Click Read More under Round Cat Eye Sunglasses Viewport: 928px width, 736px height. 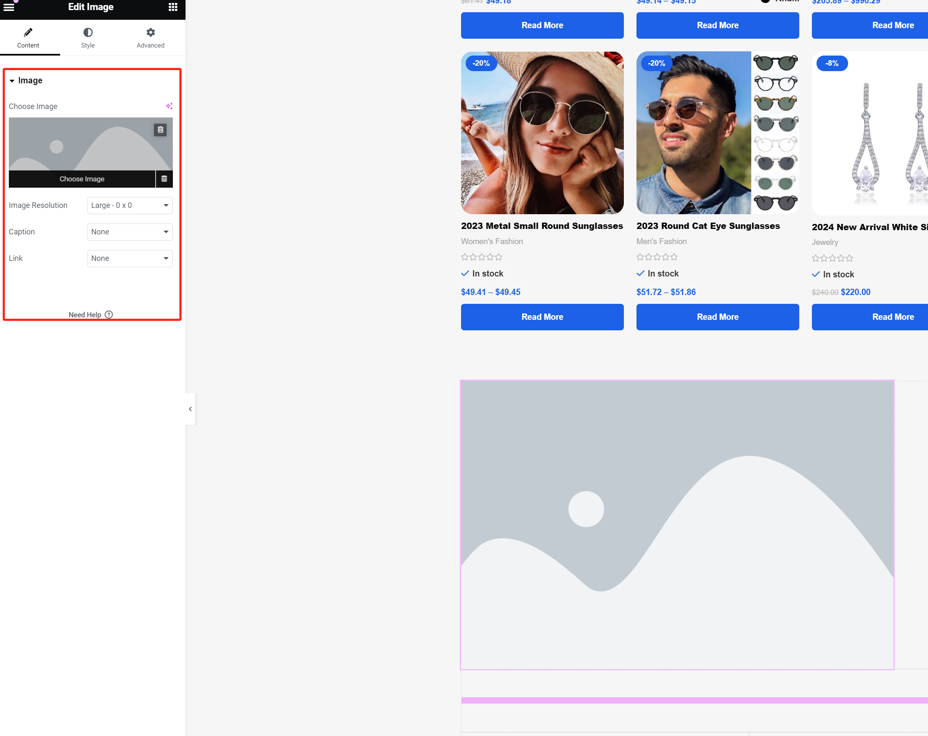tap(717, 317)
